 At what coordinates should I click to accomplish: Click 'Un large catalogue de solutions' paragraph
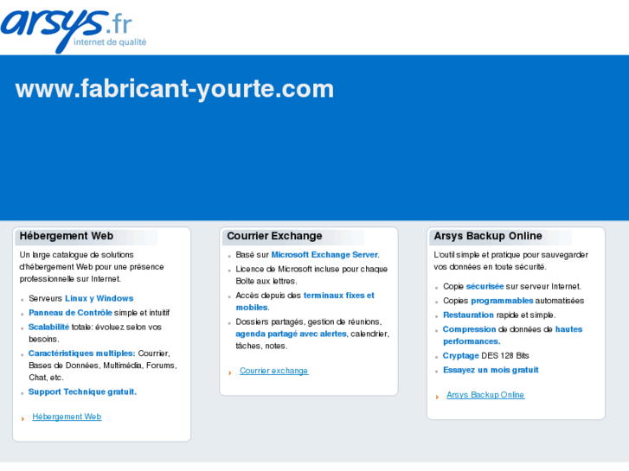(x=92, y=267)
